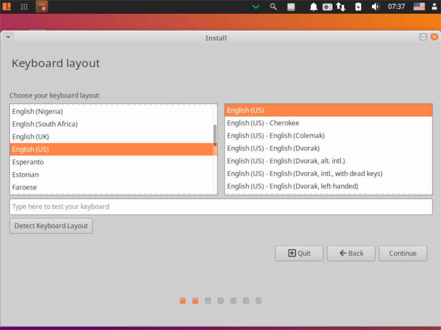Select English (US) - Cherokee variant
Image resolution: width=441 pixels, height=330 pixels.
tap(328, 123)
